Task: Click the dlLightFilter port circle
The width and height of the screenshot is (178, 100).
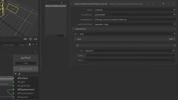Action: point(13,86)
